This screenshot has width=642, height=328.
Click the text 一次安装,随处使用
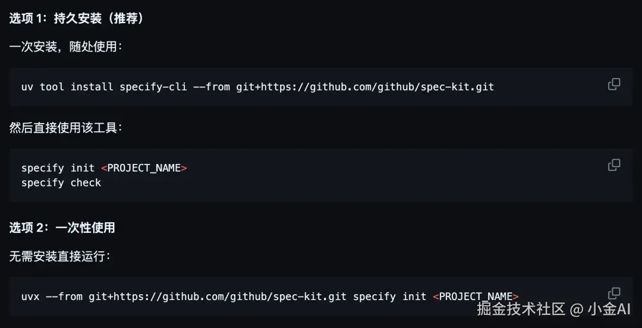65,47
